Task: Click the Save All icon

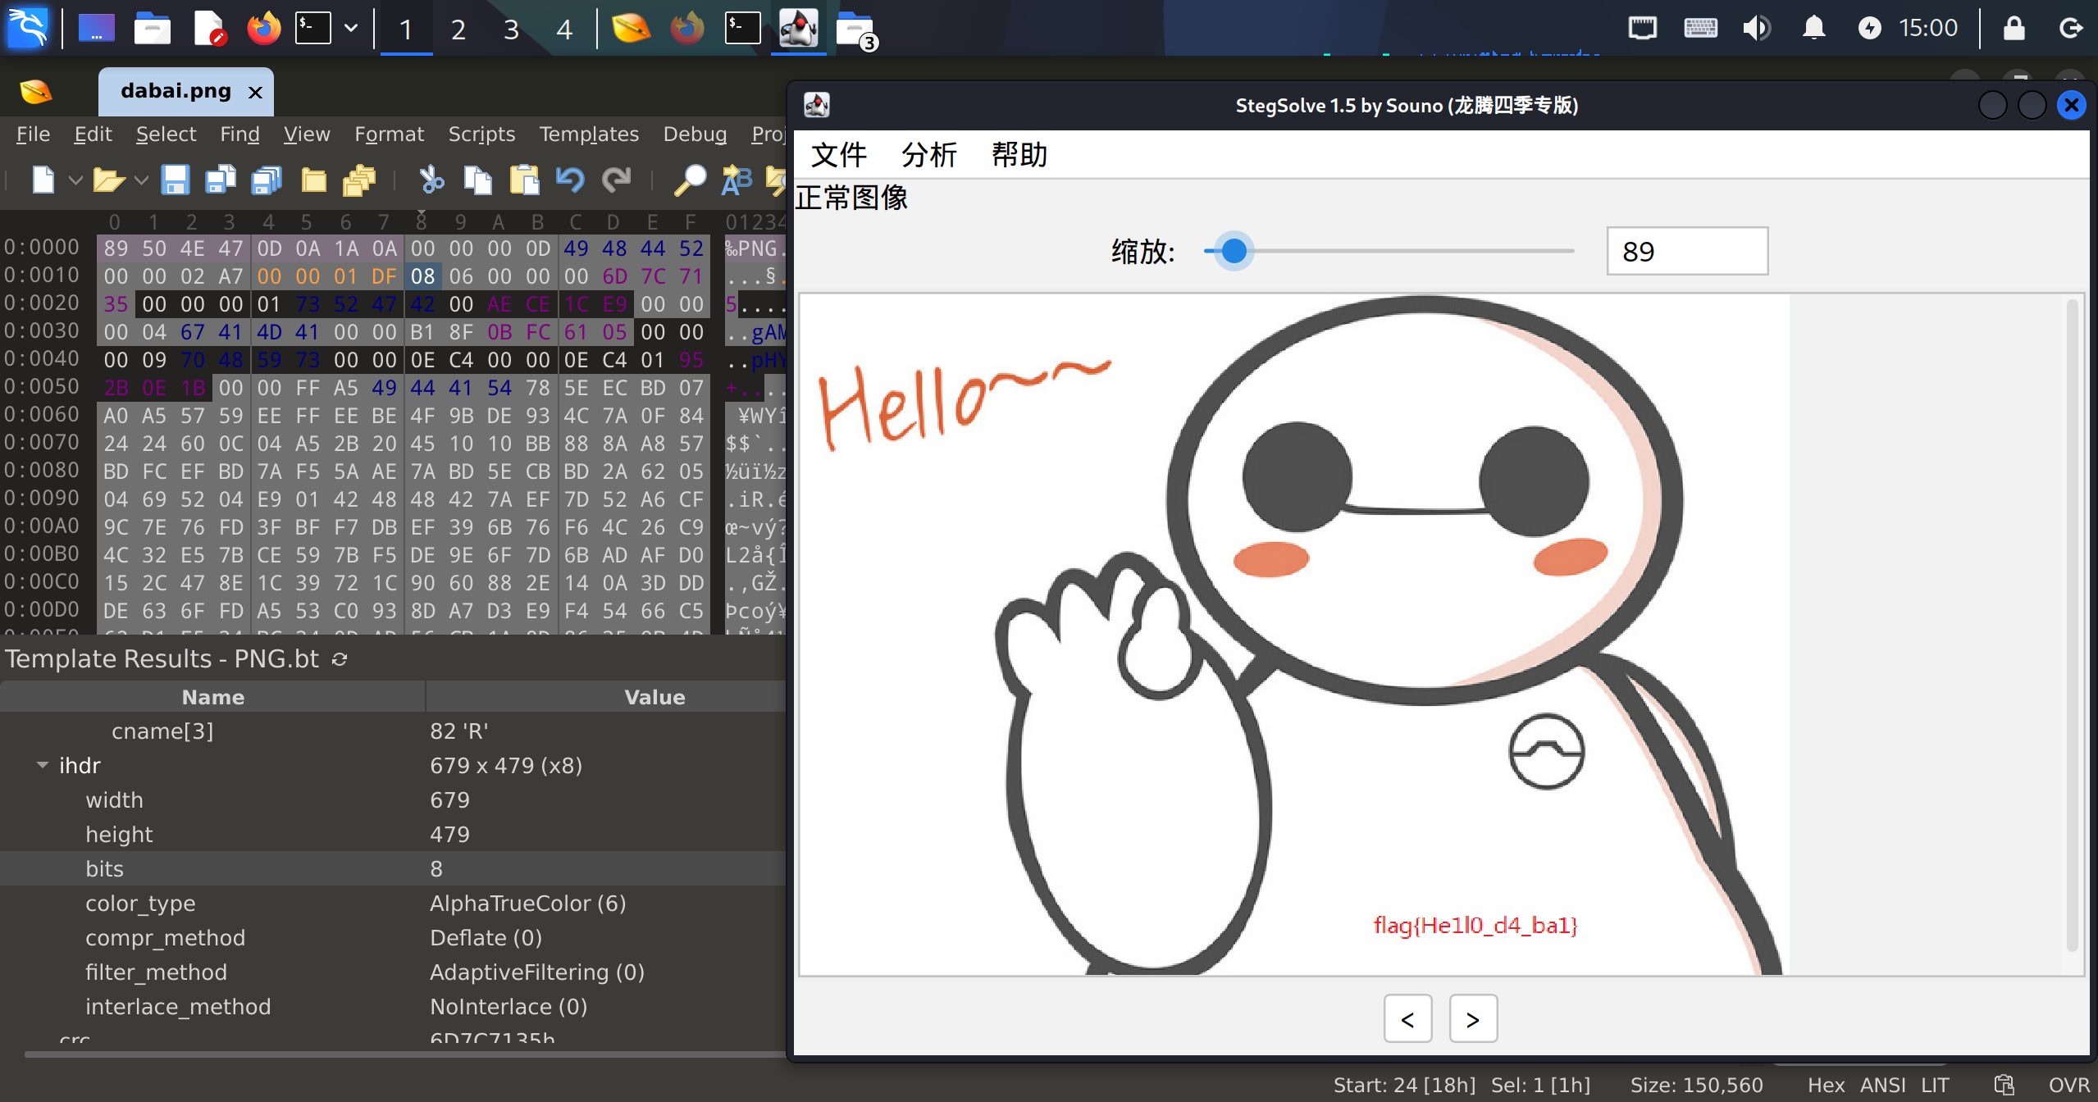Action: (267, 180)
